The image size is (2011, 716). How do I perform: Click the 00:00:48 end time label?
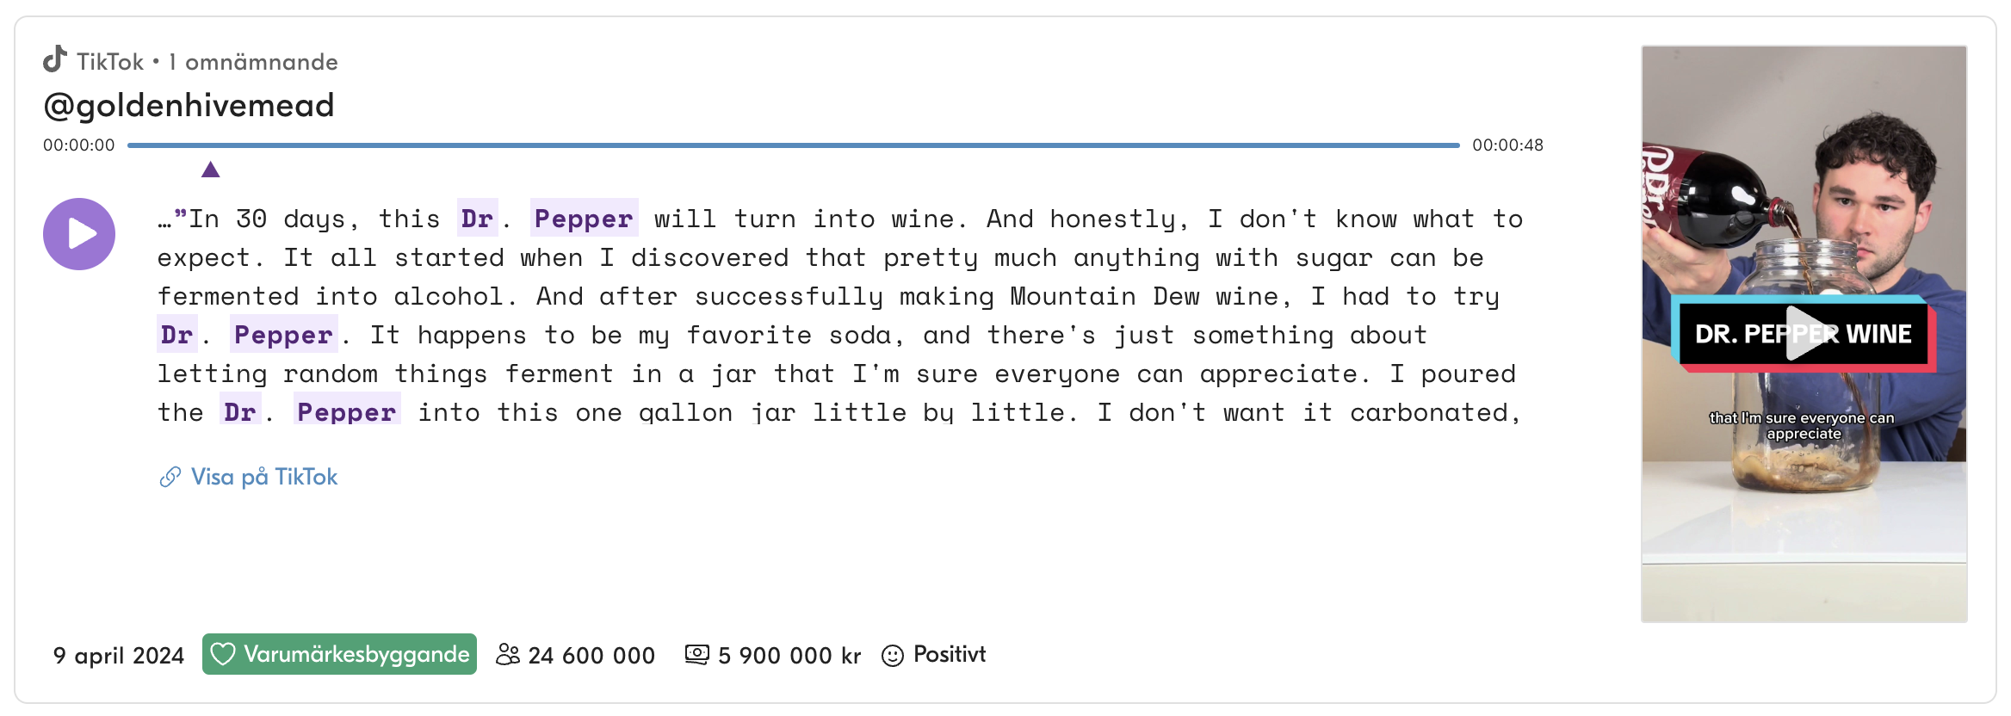1507,145
